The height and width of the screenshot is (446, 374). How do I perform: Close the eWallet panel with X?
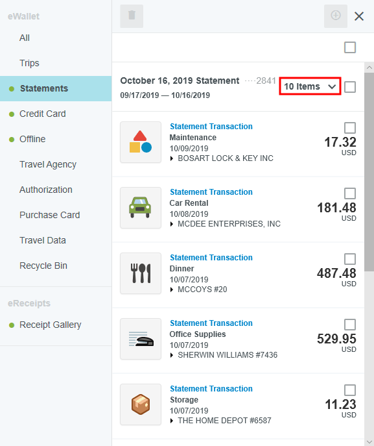pos(359,16)
